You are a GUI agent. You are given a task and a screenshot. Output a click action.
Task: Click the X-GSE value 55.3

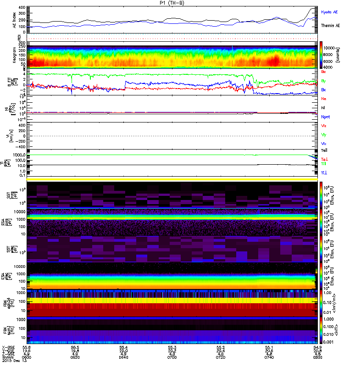(x=172, y=347)
